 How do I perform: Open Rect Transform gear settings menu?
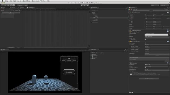click(x=169, y=13)
